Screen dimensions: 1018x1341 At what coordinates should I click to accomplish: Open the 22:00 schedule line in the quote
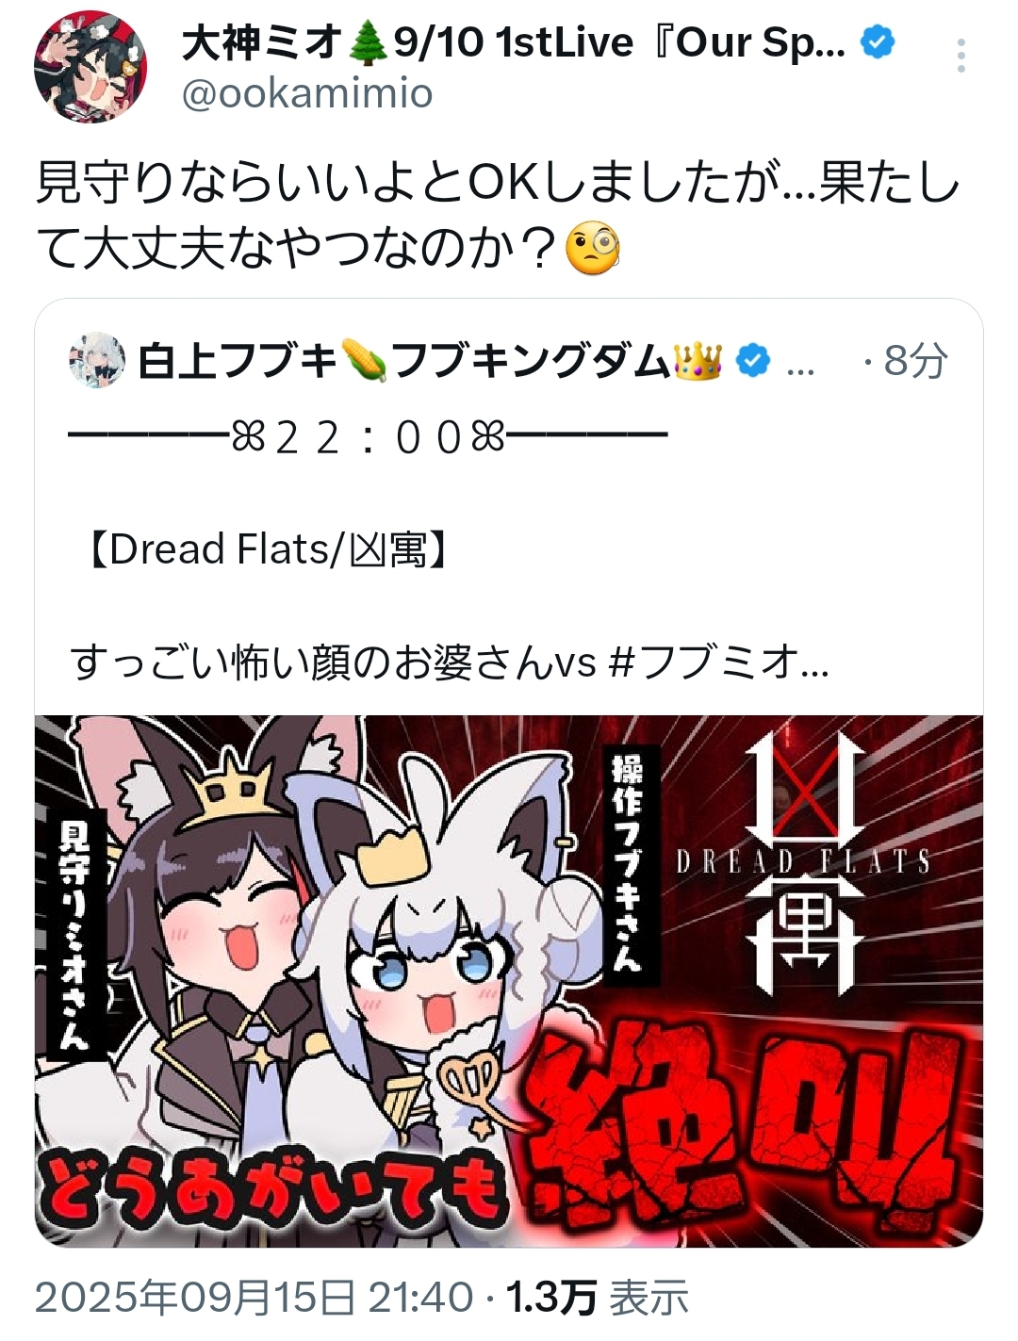tap(369, 436)
